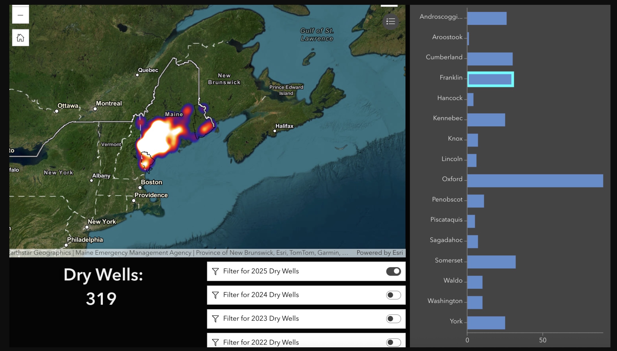
Task: Switch on the 2022 Dry Wells toggle
Action: 393,343
